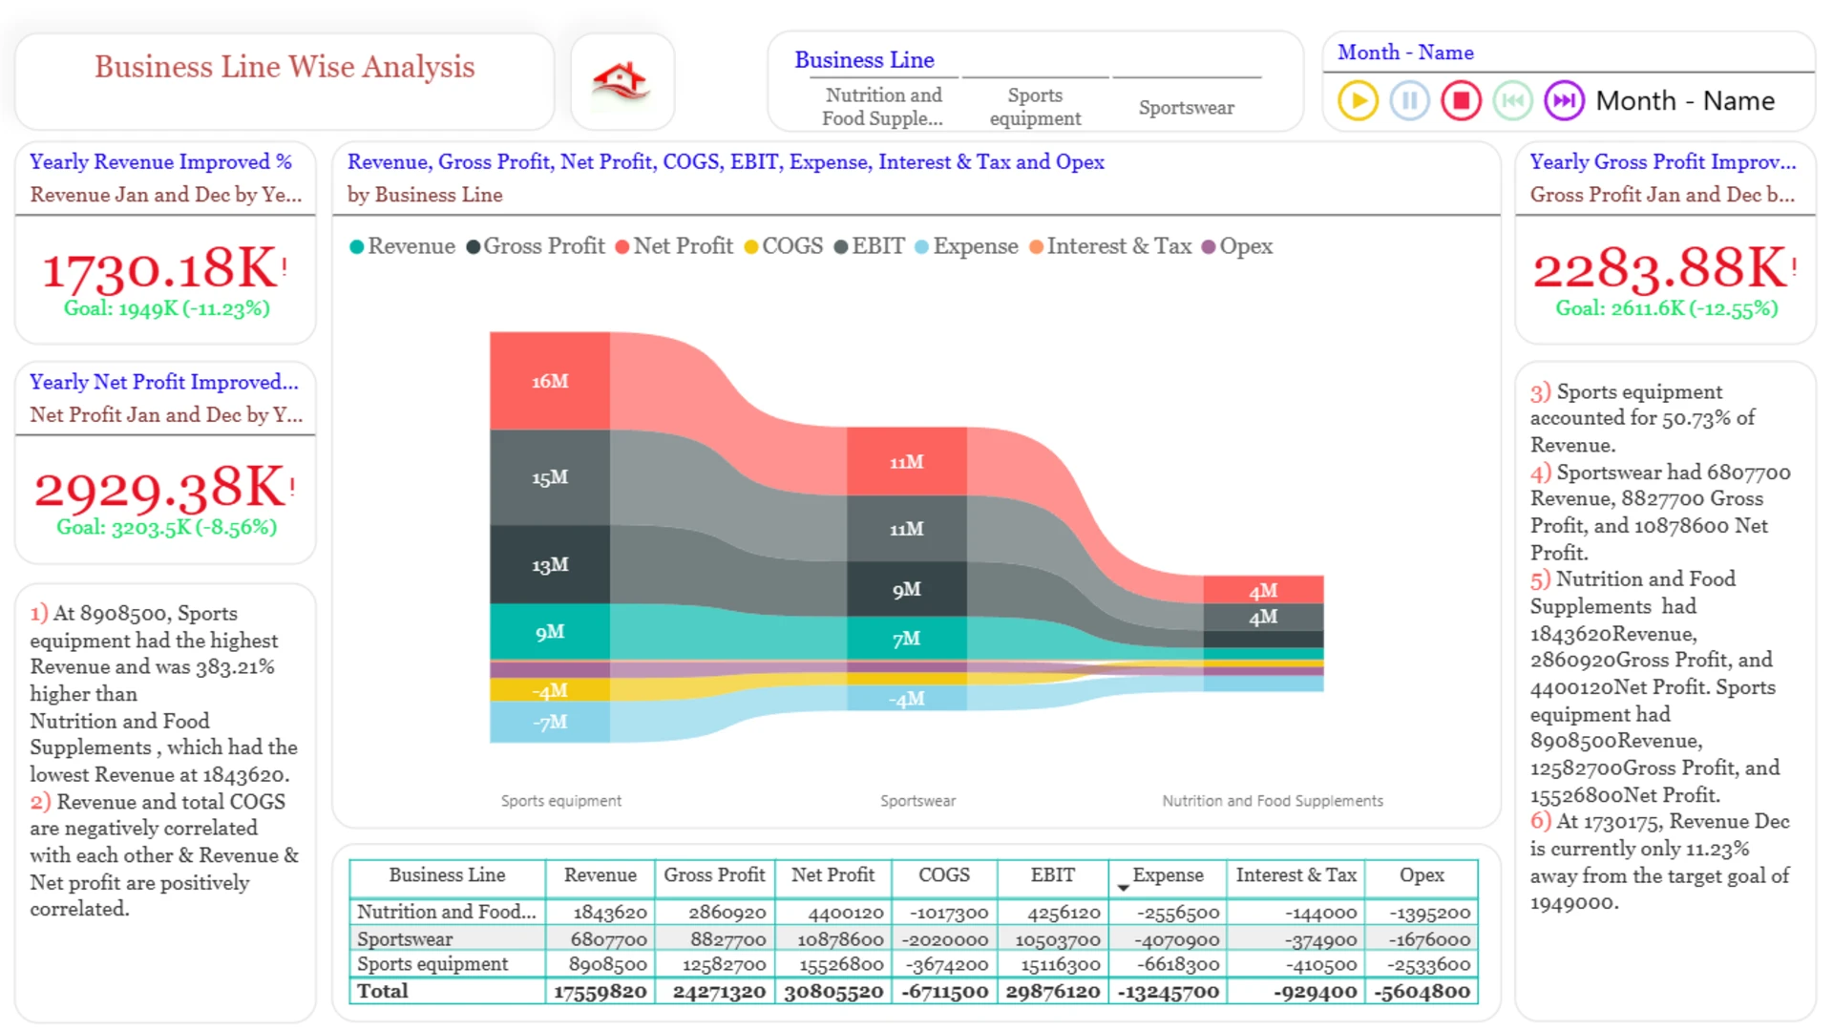The height and width of the screenshot is (1031, 1833).
Task: Click total Net Profit value 30805520
Action: click(x=833, y=992)
